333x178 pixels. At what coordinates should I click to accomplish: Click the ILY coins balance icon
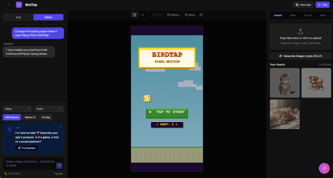click(x=6, y=174)
